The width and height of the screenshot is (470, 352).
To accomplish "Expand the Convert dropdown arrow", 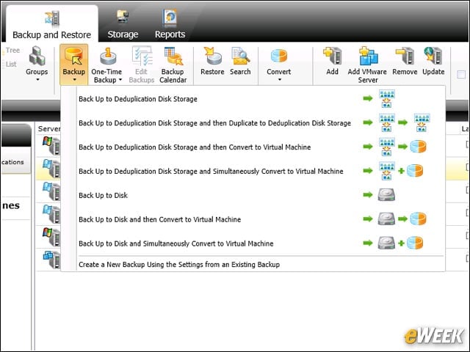I will 280,80.
